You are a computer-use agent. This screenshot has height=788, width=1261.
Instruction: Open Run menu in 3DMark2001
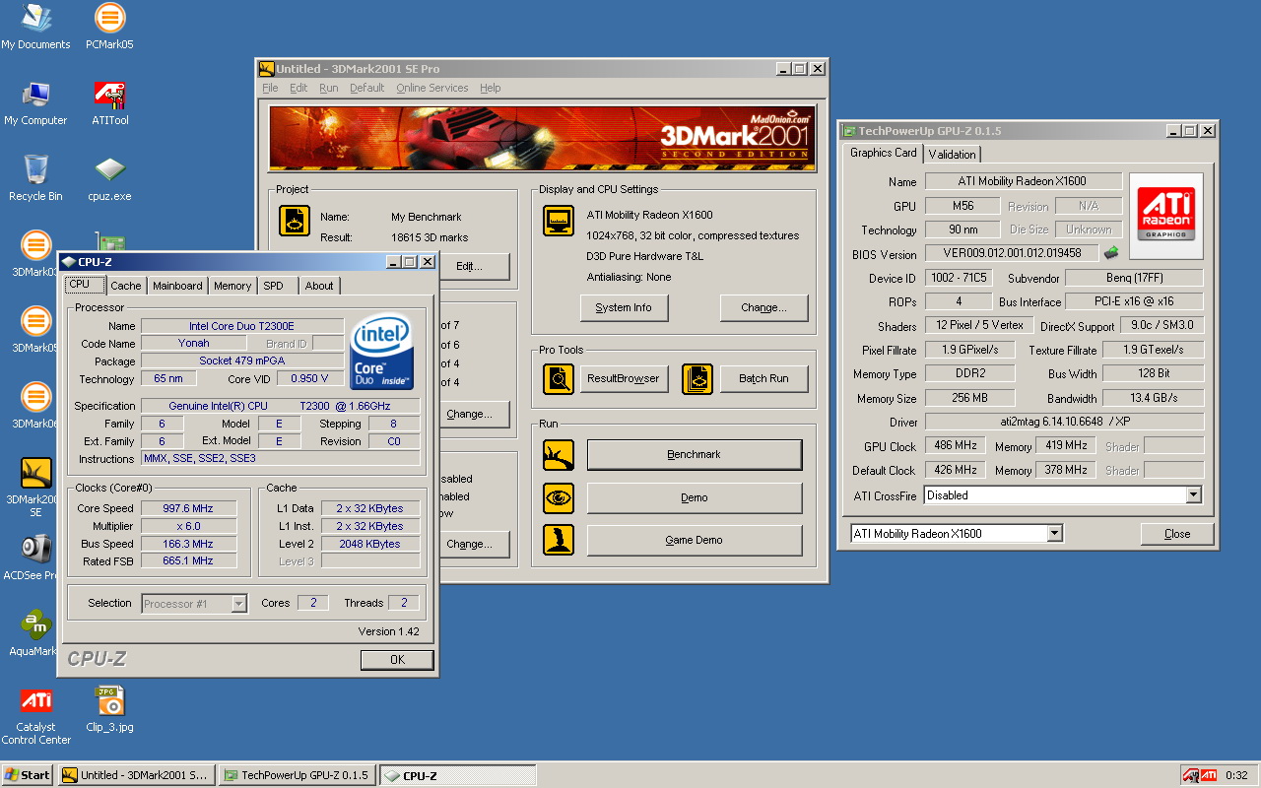click(x=329, y=88)
